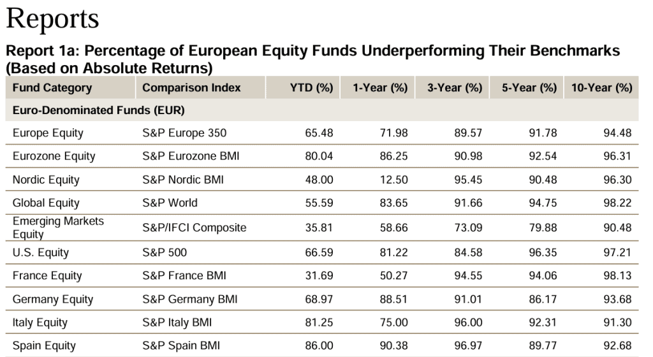Click the France Equity YTD value 31.69
653x357 pixels.
(x=319, y=276)
